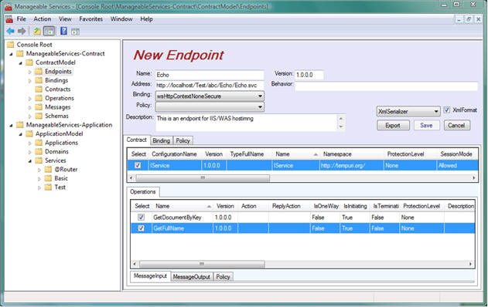Switch to the Binding tab
Image resolution: width=488 pixels, height=307 pixels.
tap(161, 140)
